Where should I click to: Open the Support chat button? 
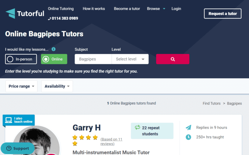pos(18,148)
